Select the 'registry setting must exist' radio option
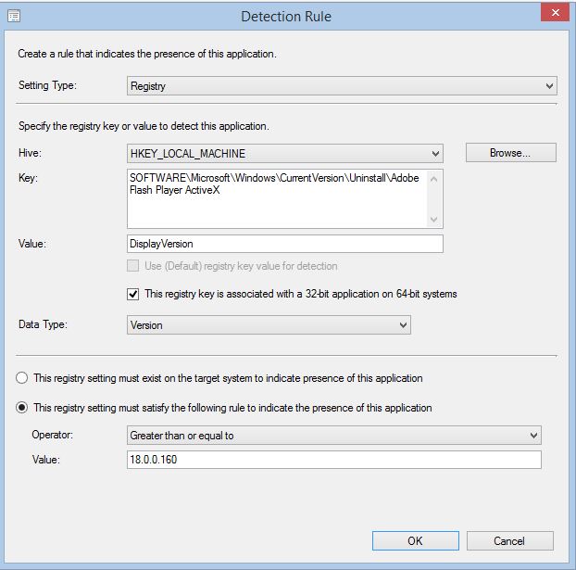576x570 pixels. click(x=22, y=378)
